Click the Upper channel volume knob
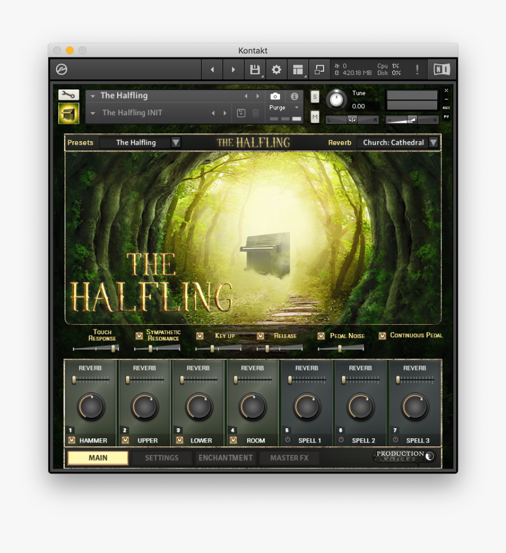The height and width of the screenshot is (553, 506). [145, 407]
